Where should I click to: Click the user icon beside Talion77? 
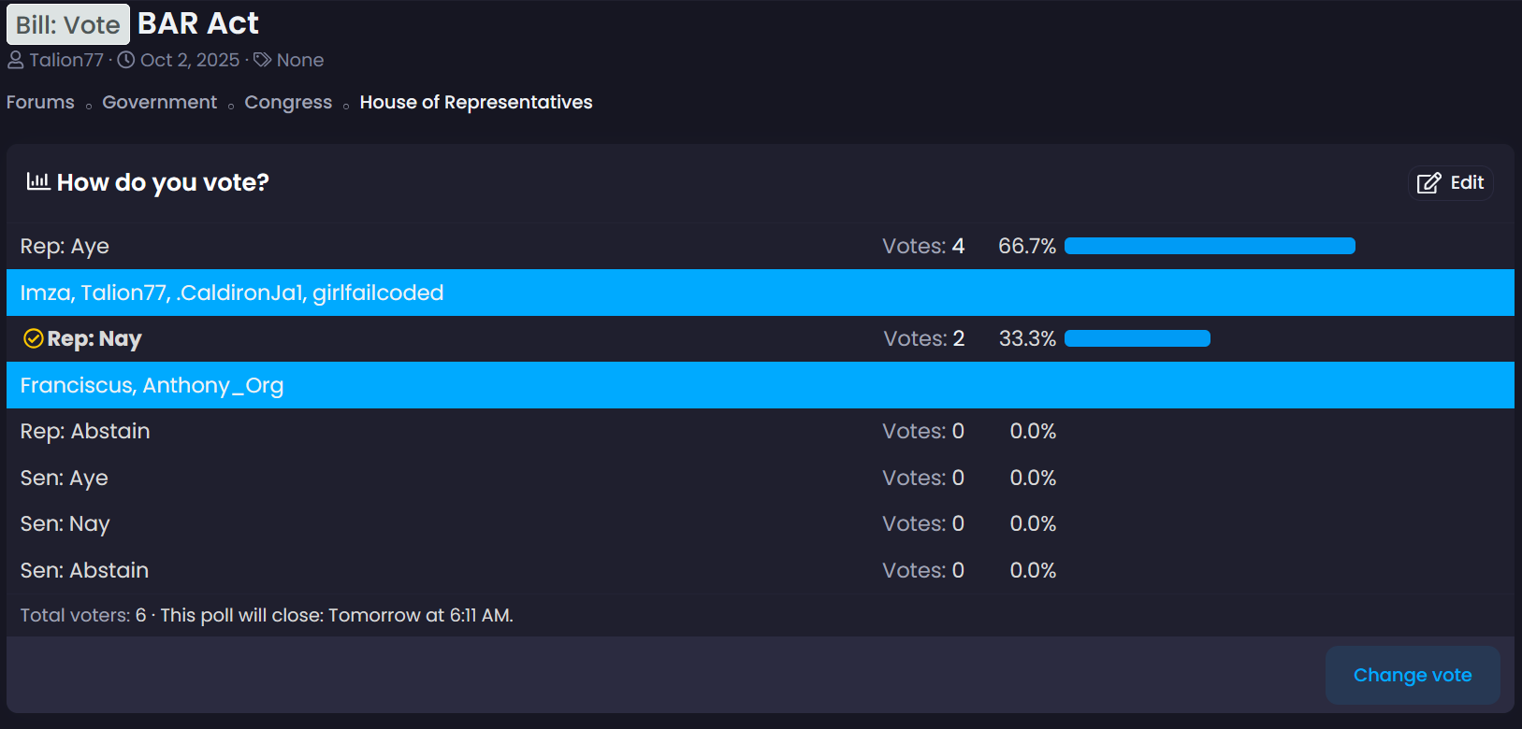click(16, 61)
